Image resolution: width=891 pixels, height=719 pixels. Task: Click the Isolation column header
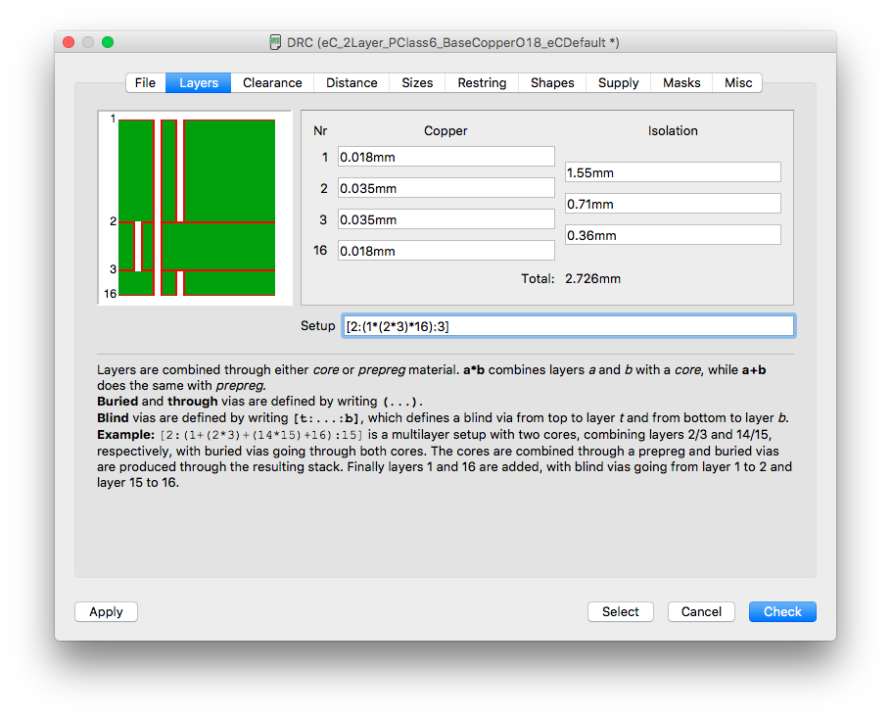[x=673, y=130]
